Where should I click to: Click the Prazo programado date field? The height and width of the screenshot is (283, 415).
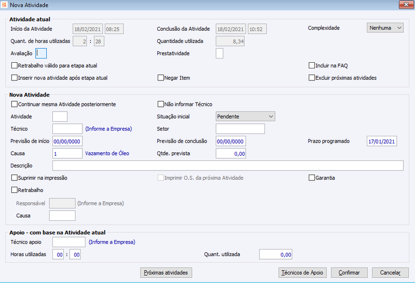pos(382,141)
